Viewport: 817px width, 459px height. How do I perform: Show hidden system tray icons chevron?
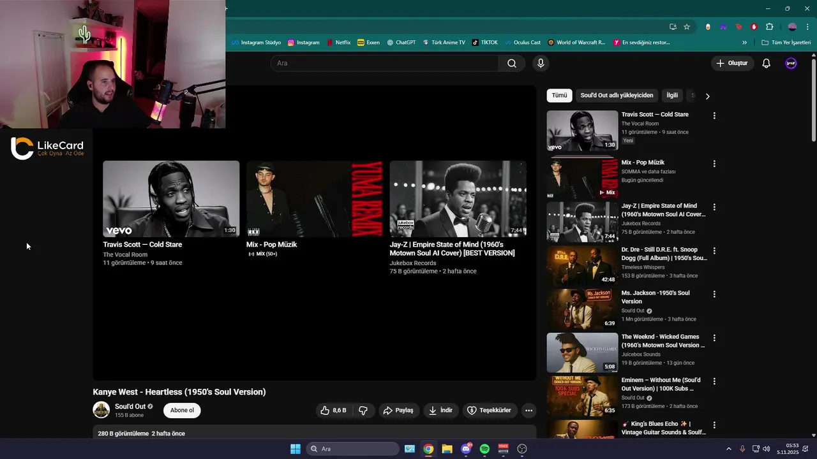[729, 449]
